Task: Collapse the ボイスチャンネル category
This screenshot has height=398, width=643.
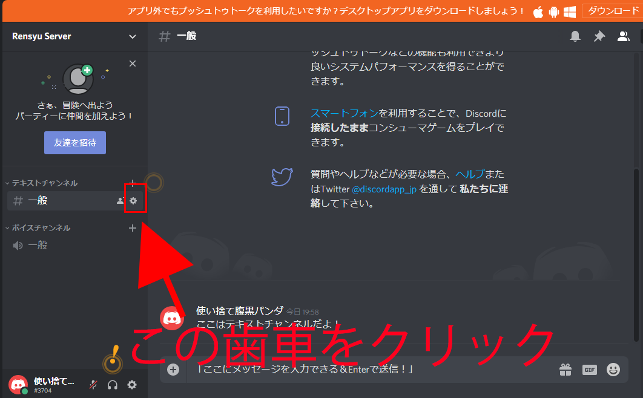Action: [x=38, y=227]
